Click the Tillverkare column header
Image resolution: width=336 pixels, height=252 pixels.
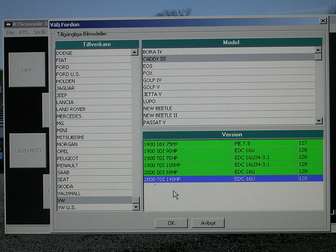click(97, 45)
